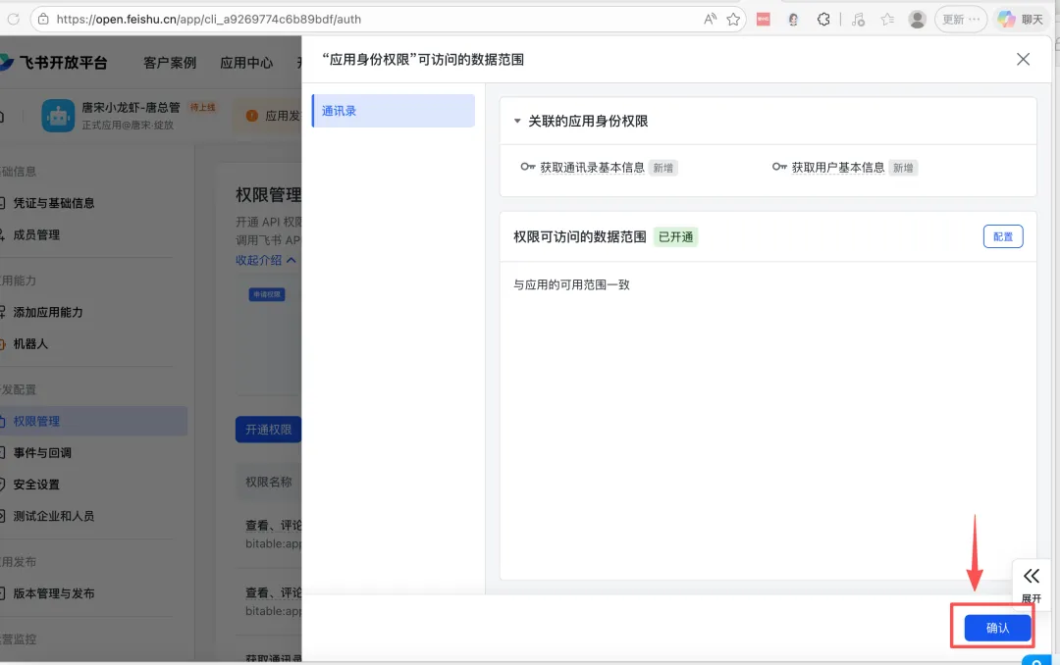
Task: Click the app name 唐宋小龙虾-唐总管
Action: pos(132,108)
